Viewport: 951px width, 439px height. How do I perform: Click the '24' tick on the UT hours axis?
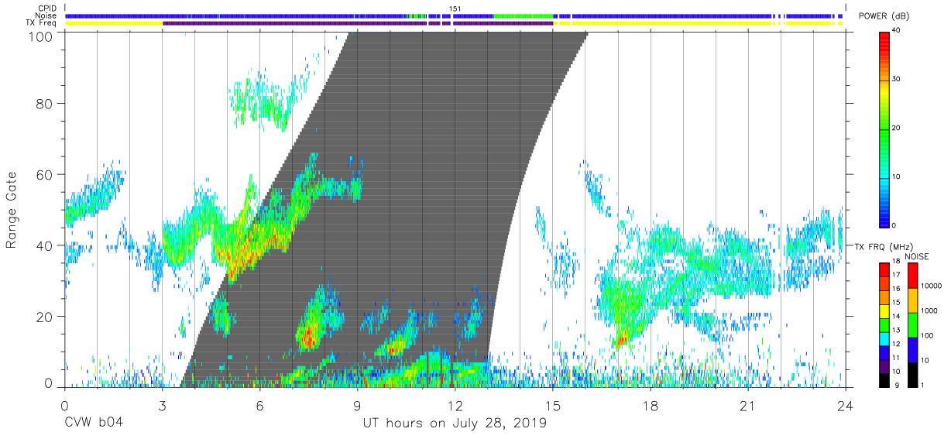846,406
